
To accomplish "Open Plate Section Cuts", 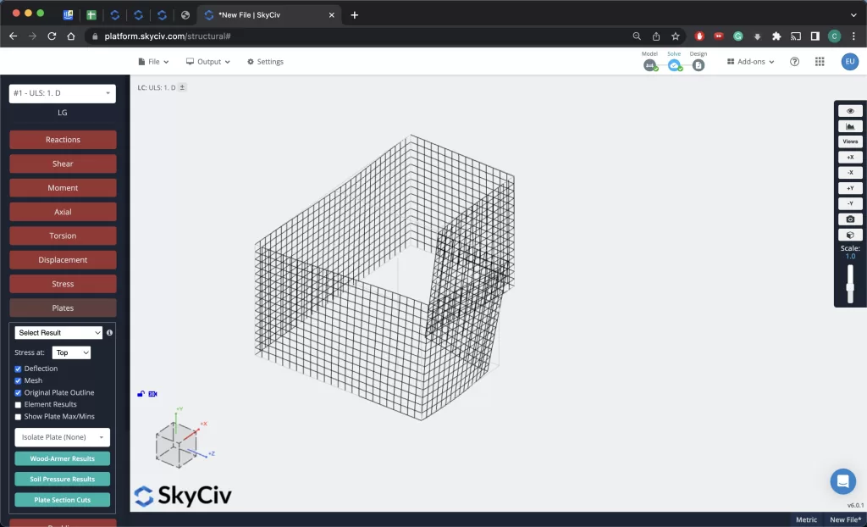I will pyautogui.click(x=63, y=500).
